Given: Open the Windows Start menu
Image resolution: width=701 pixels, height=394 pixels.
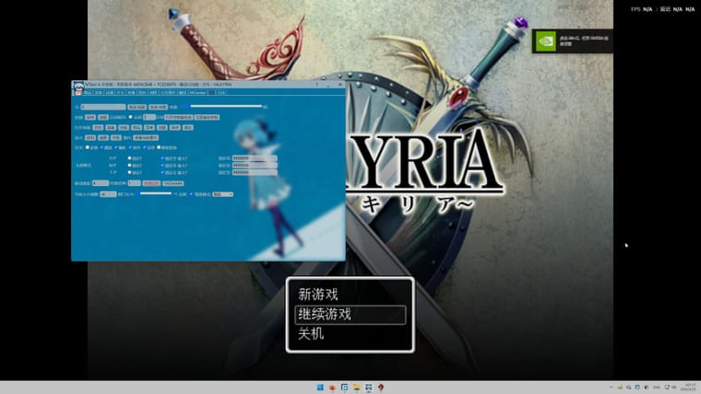Looking at the screenshot, I should (320, 388).
